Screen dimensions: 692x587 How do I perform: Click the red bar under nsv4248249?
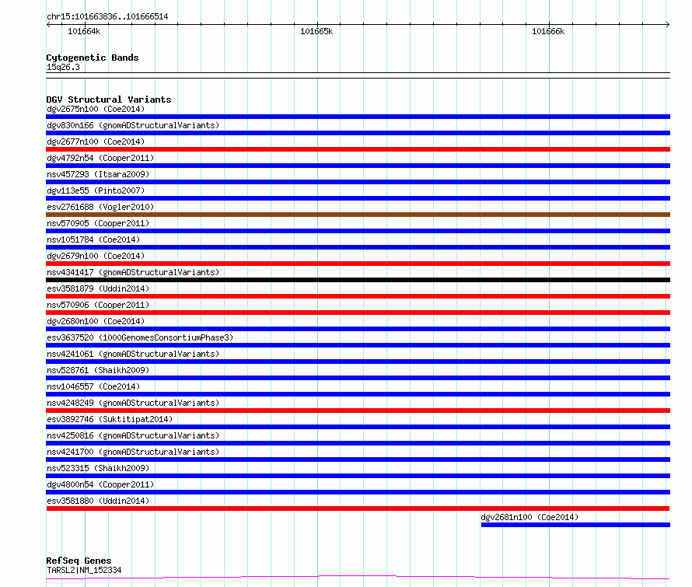(358, 411)
